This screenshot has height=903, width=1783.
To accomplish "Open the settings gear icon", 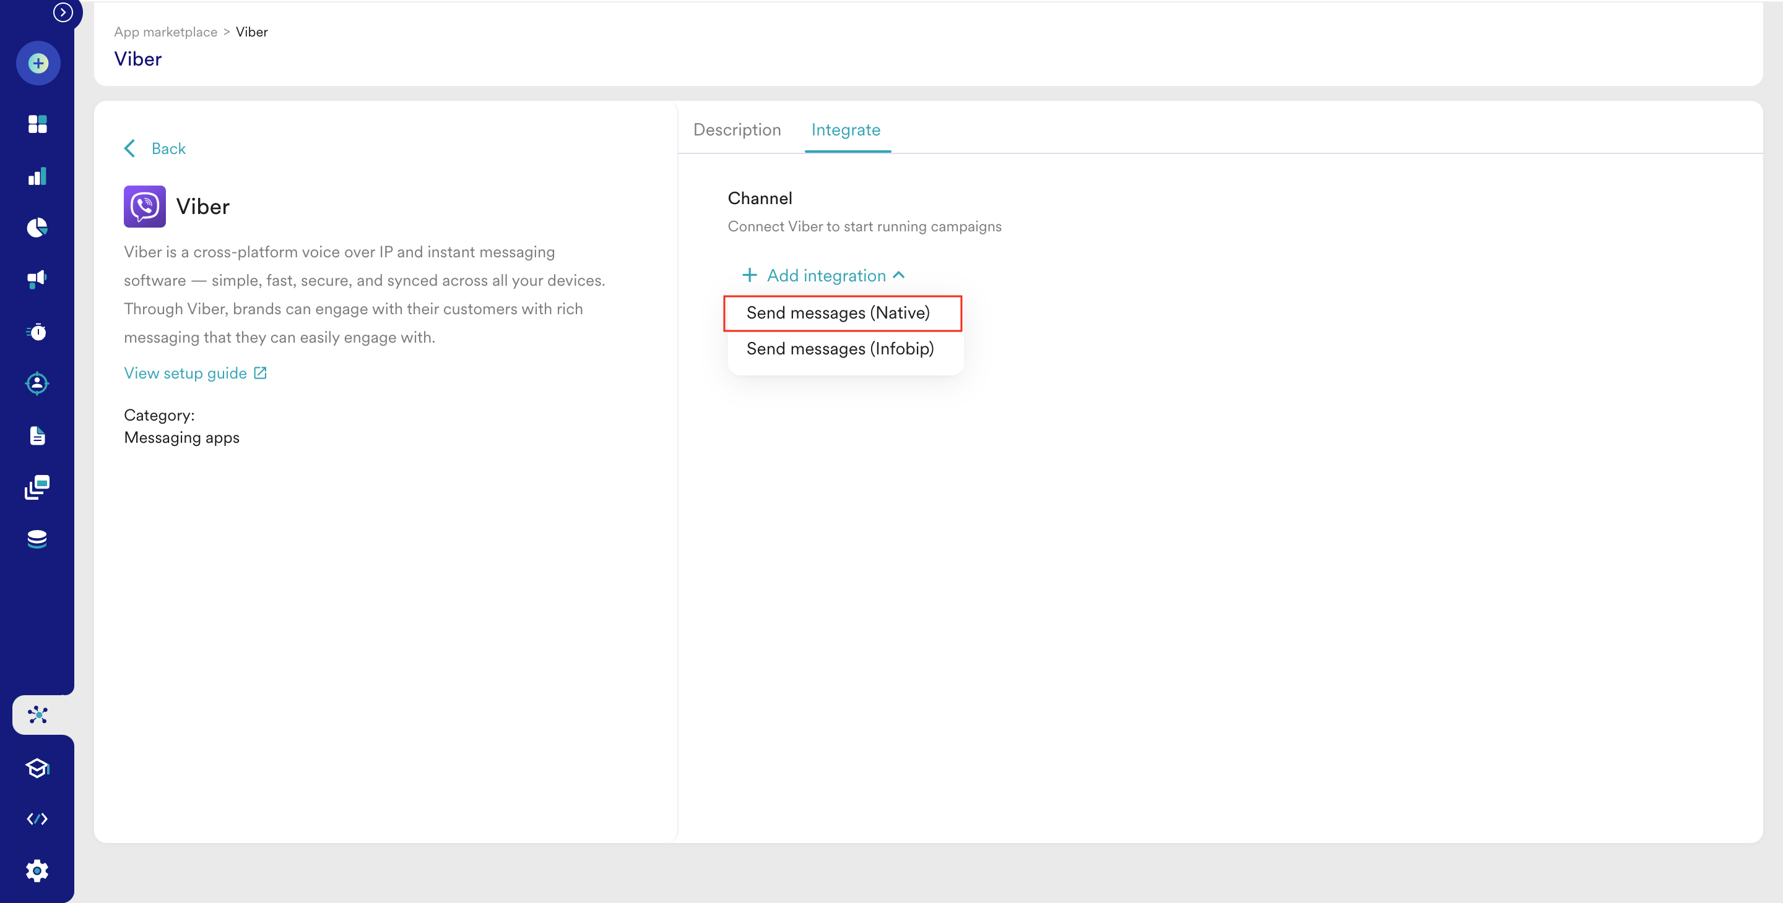I will (37, 871).
